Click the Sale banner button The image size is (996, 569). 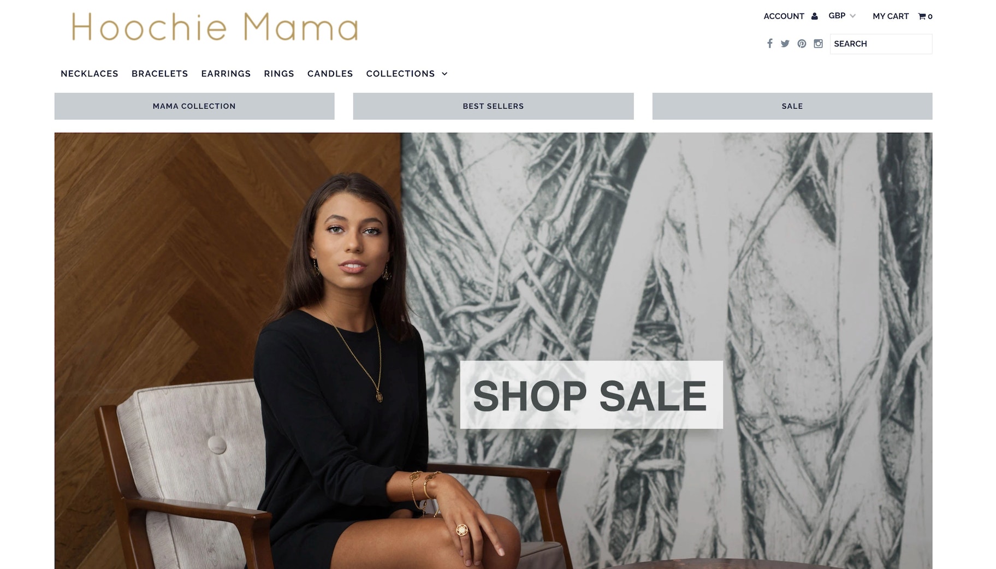792,106
